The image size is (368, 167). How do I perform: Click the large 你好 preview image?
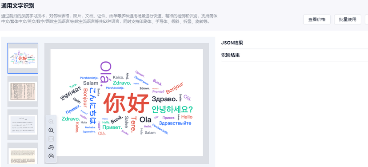(x=127, y=103)
